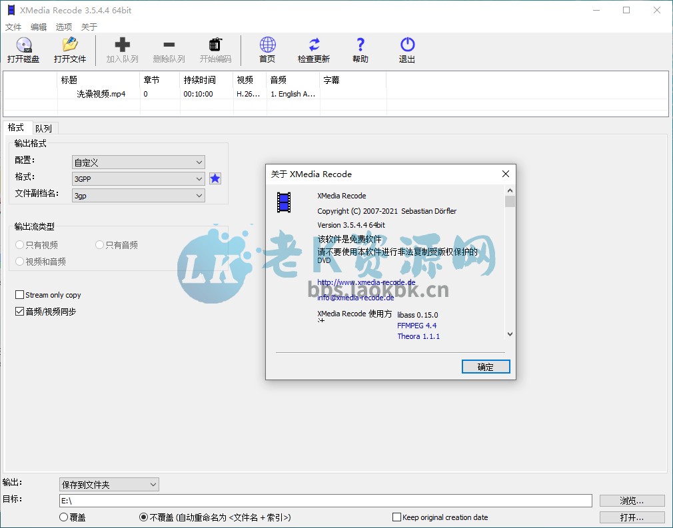Click the 标题 column header
Viewport: 673px width, 528px height.
(99, 80)
